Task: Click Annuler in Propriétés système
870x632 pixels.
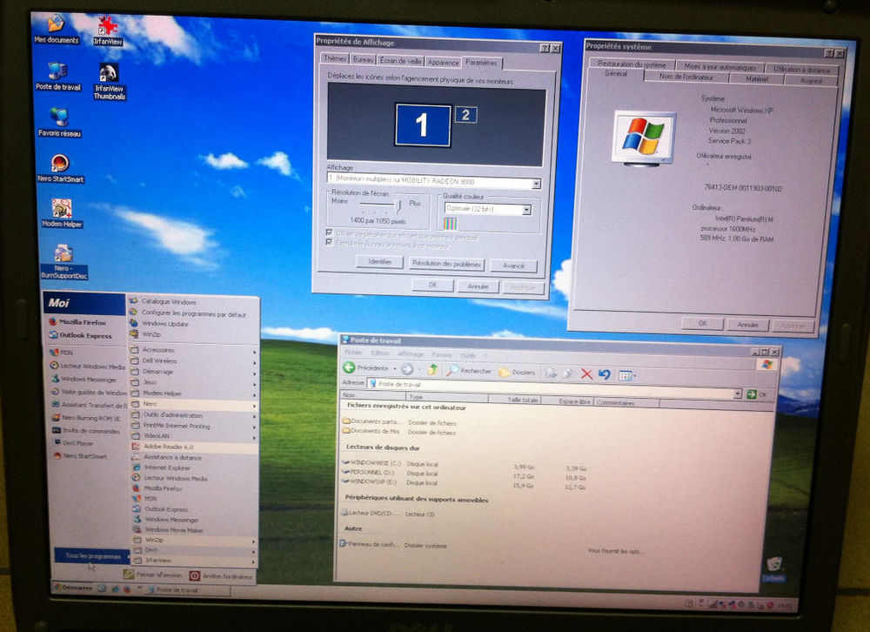Action: point(747,325)
